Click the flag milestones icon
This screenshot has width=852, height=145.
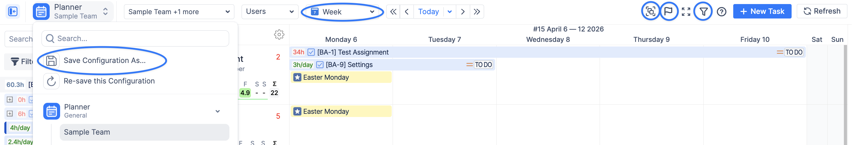click(x=668, y=12)
